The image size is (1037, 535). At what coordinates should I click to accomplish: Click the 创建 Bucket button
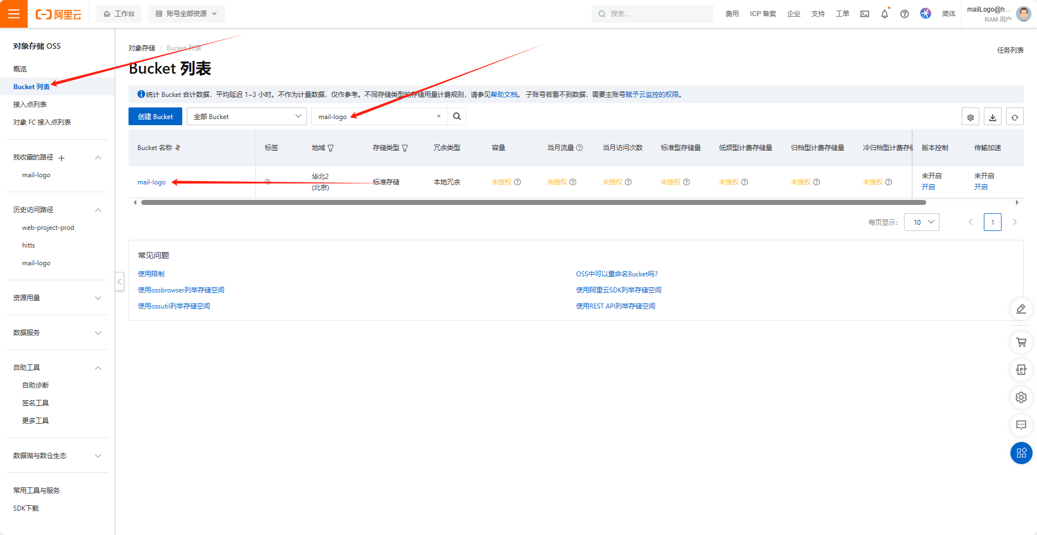click(155, 116)
